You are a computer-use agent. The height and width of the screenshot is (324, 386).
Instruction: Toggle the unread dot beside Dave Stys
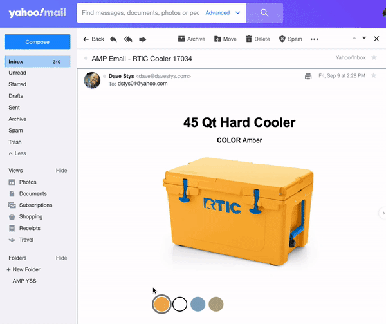point(105,76)
